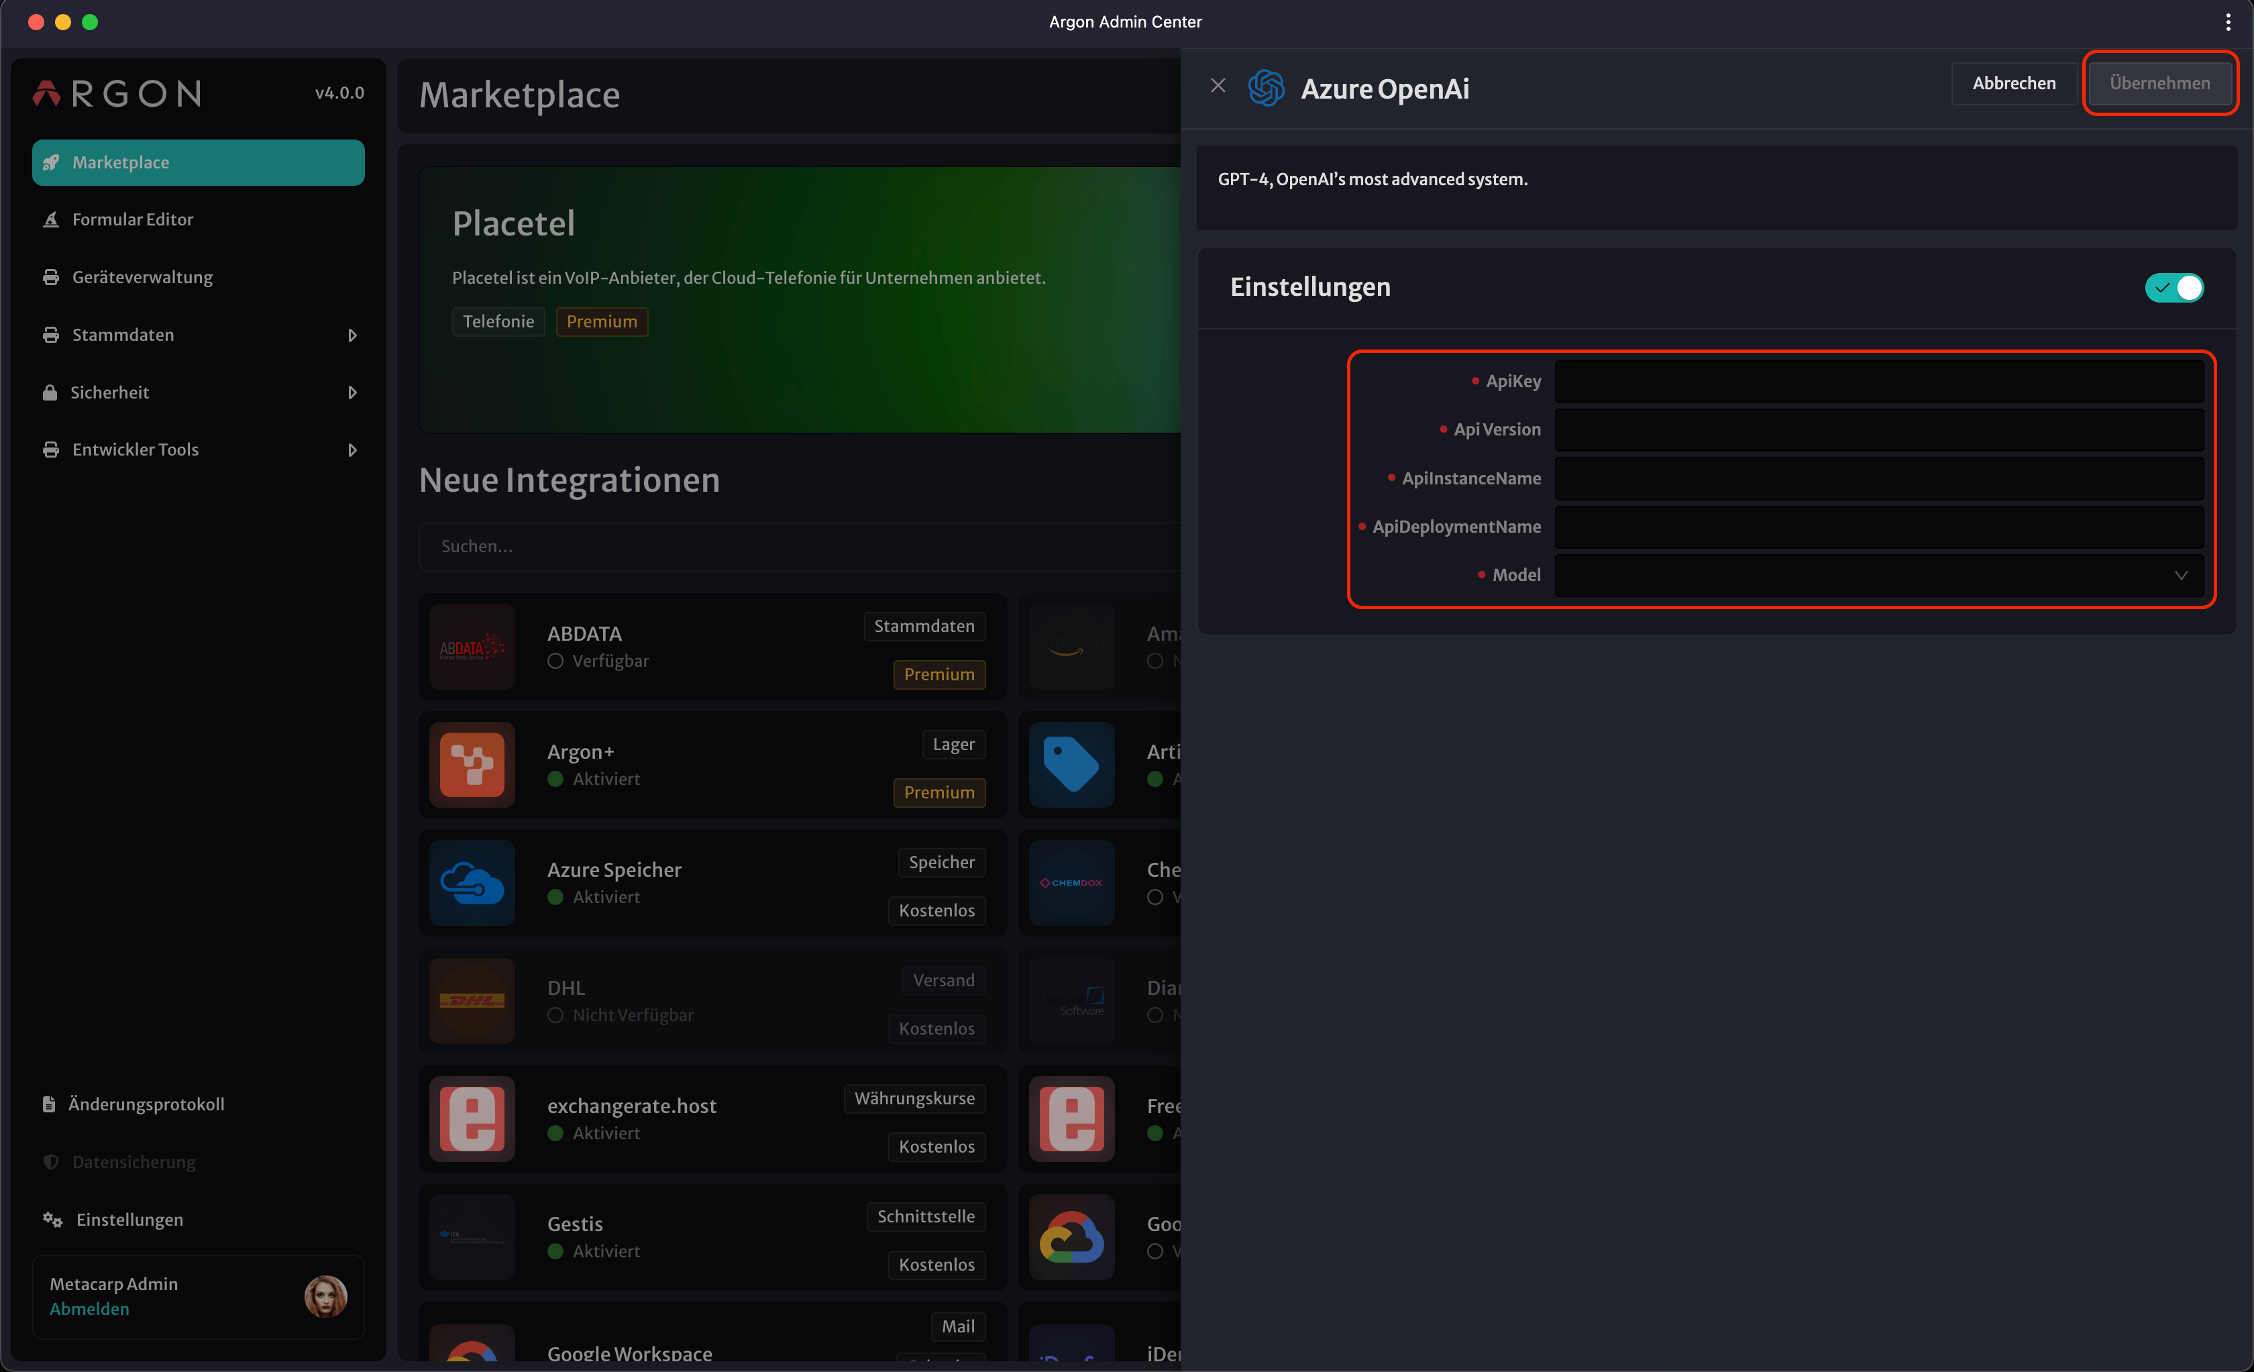Open the three-dot menu in title bar

pos(2227,22)
